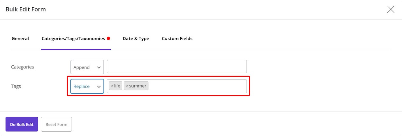402x136 pixels.
Task: Click the Categories field label
Action: [23, 67]
